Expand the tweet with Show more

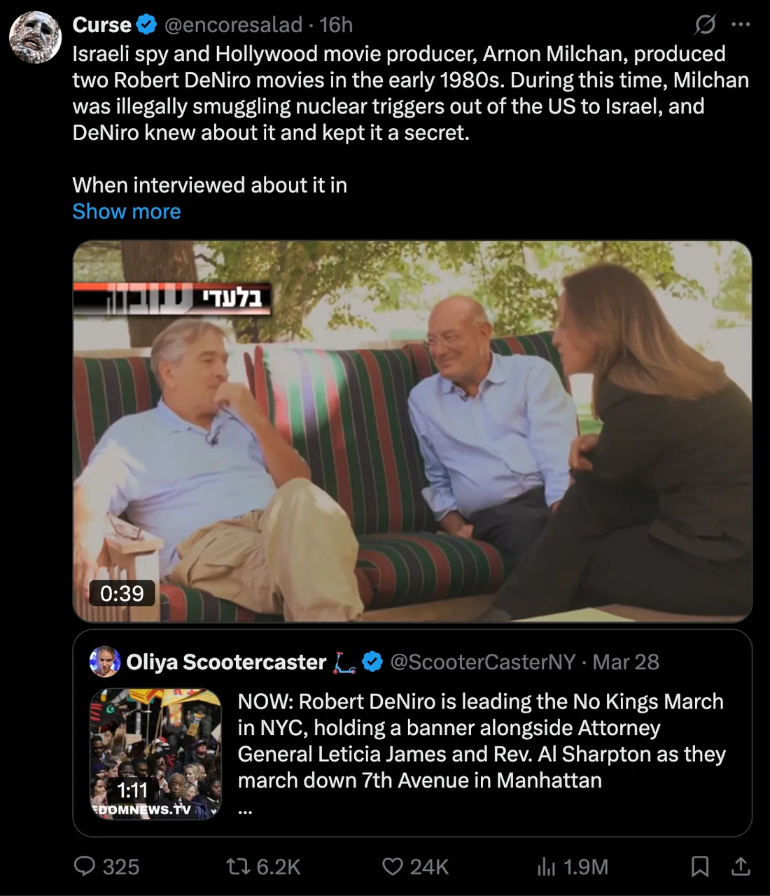pos(126,211)
